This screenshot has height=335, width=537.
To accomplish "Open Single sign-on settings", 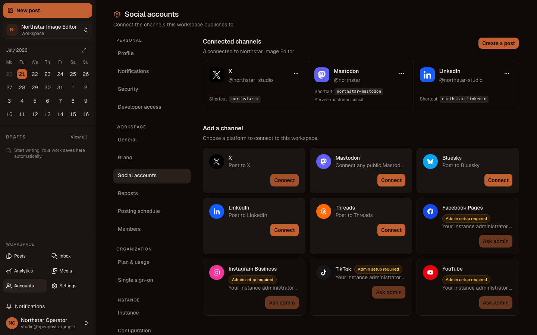I will pyautogui.click(x=152, y=280).
